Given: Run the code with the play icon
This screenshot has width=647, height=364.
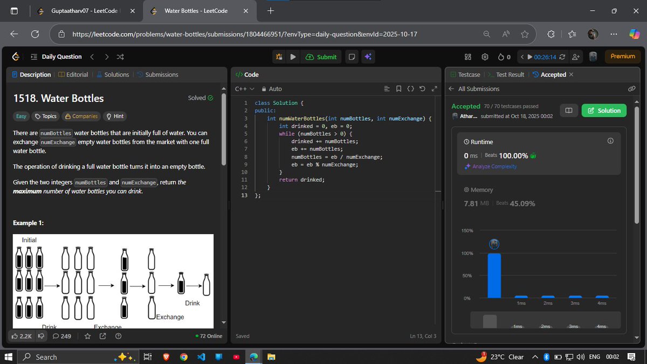Looking at the screenshot, I should pyautogui.click(x=292, y=57).
